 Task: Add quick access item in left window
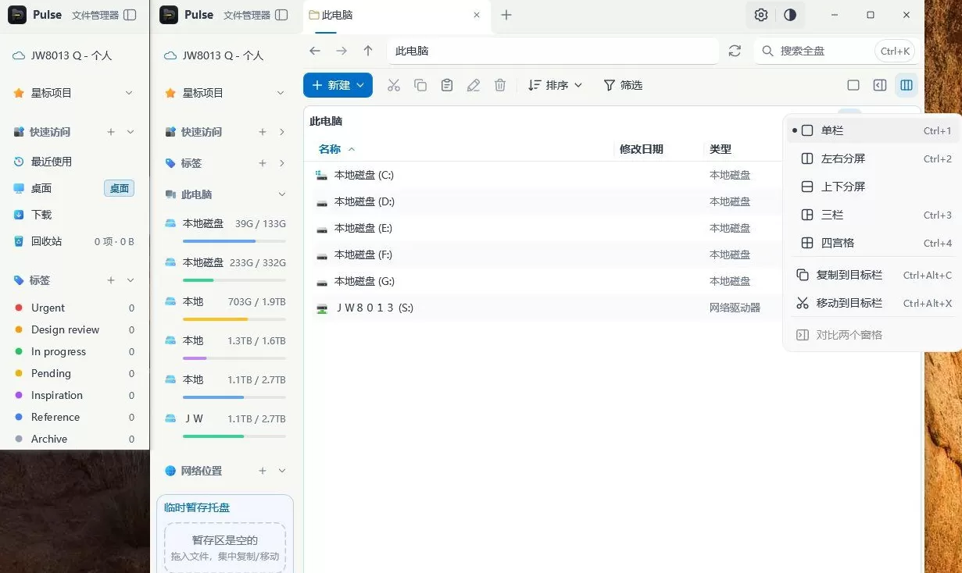point(111,132)
